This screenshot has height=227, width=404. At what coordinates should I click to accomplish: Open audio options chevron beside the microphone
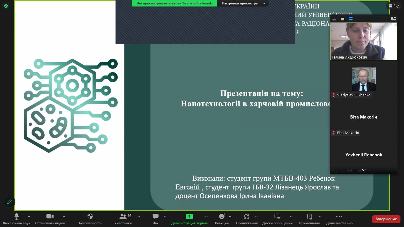[29, 216]
